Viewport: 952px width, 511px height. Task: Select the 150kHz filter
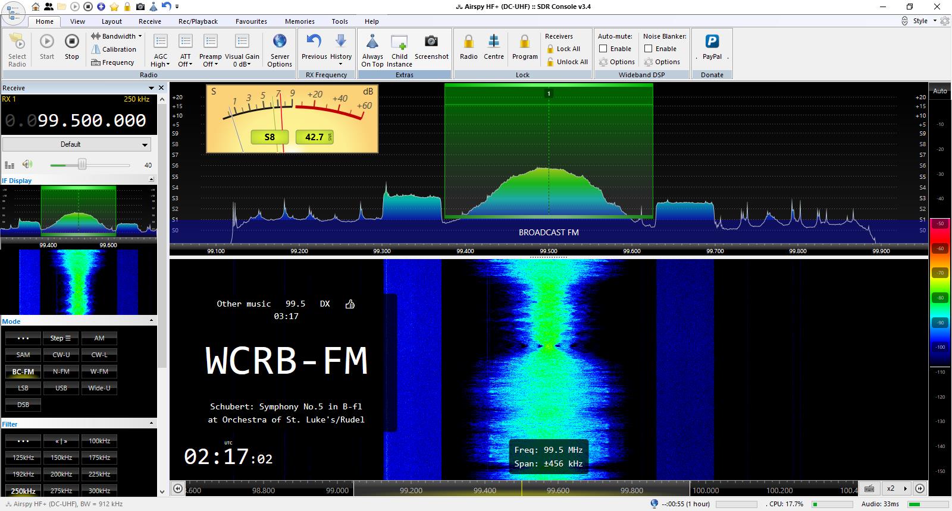point(61,458)
